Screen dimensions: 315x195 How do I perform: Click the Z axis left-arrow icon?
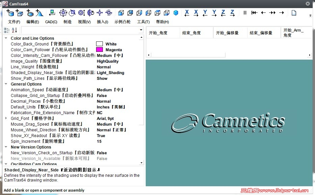click(223, 13)
